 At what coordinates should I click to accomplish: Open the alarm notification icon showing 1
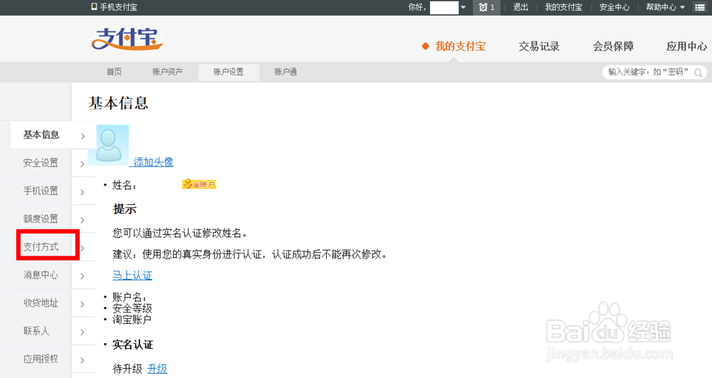487,7
